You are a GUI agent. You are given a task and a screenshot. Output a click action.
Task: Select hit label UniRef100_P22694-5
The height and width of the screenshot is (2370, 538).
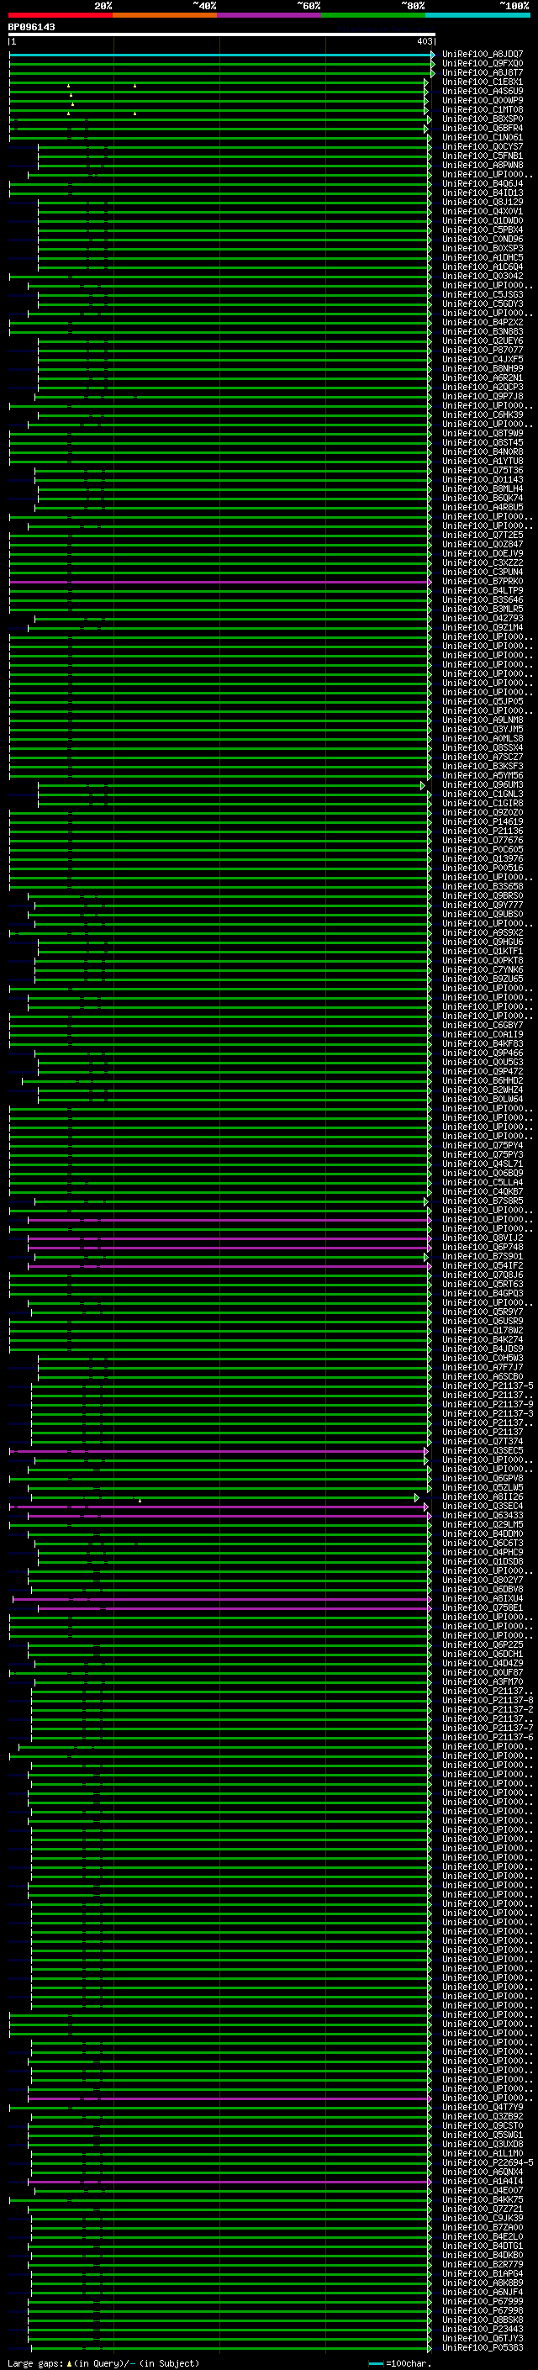(488, 2162)
